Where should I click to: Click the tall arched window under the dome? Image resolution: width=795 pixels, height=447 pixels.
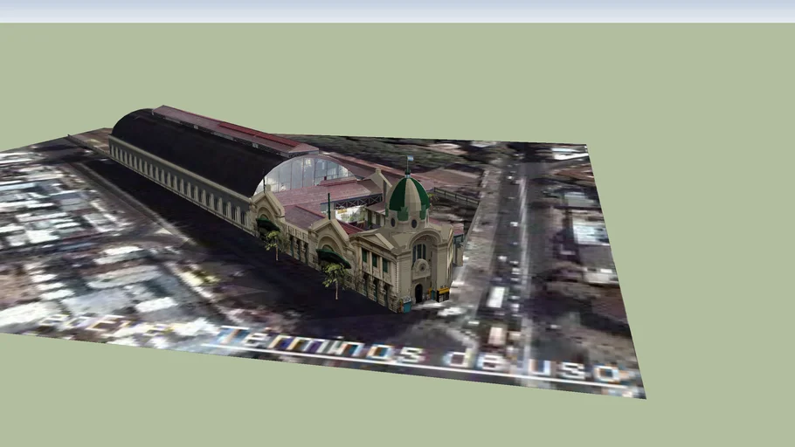click(420, 251)
